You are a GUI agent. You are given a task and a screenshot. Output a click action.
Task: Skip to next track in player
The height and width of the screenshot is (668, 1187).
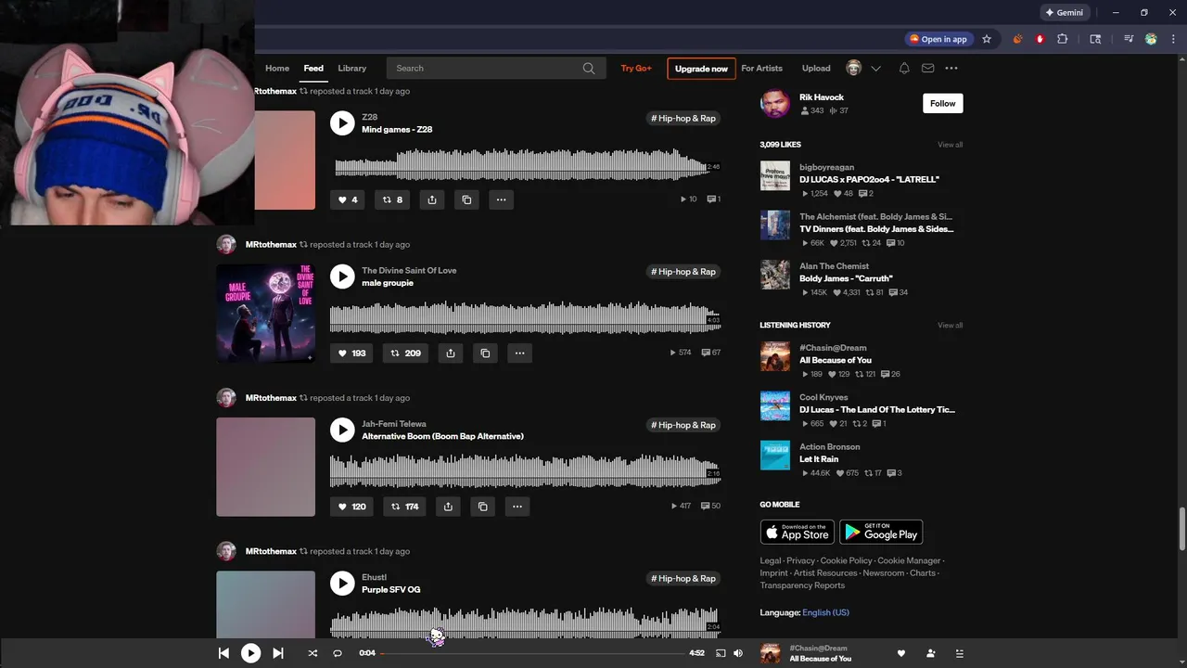click(277, 653)
